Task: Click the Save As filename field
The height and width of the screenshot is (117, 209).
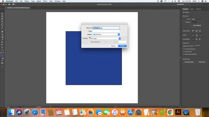Action: (x=106, y=28)
